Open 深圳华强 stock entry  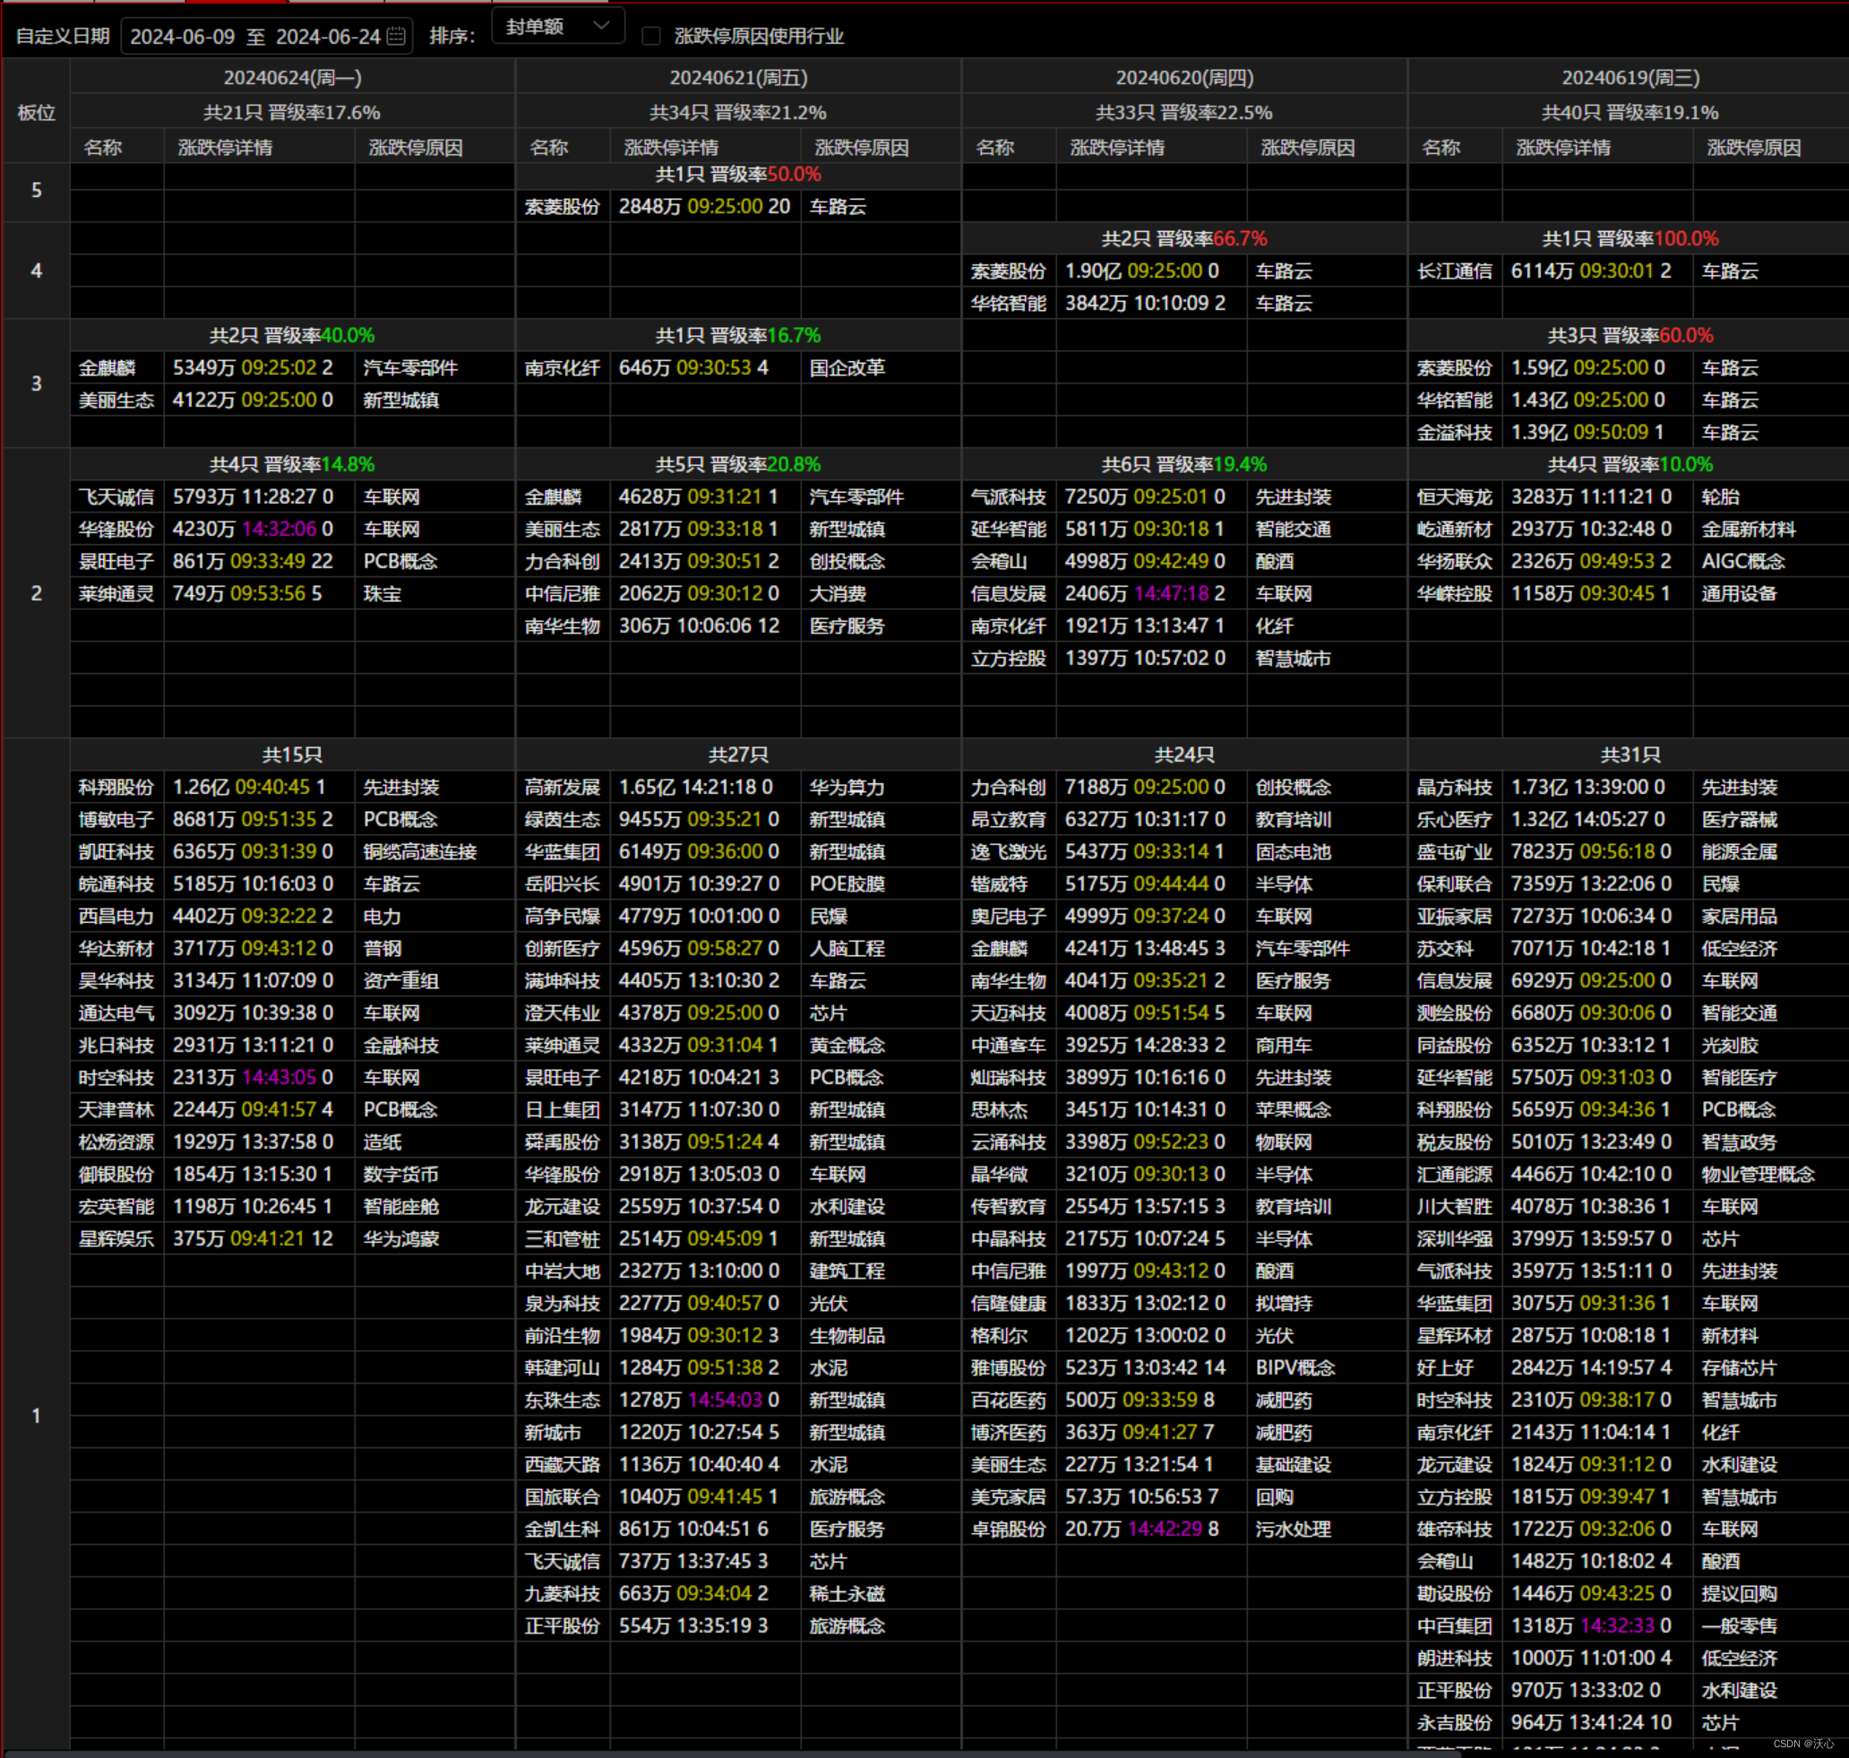pyautogui.click(x=1454, y=1239)
